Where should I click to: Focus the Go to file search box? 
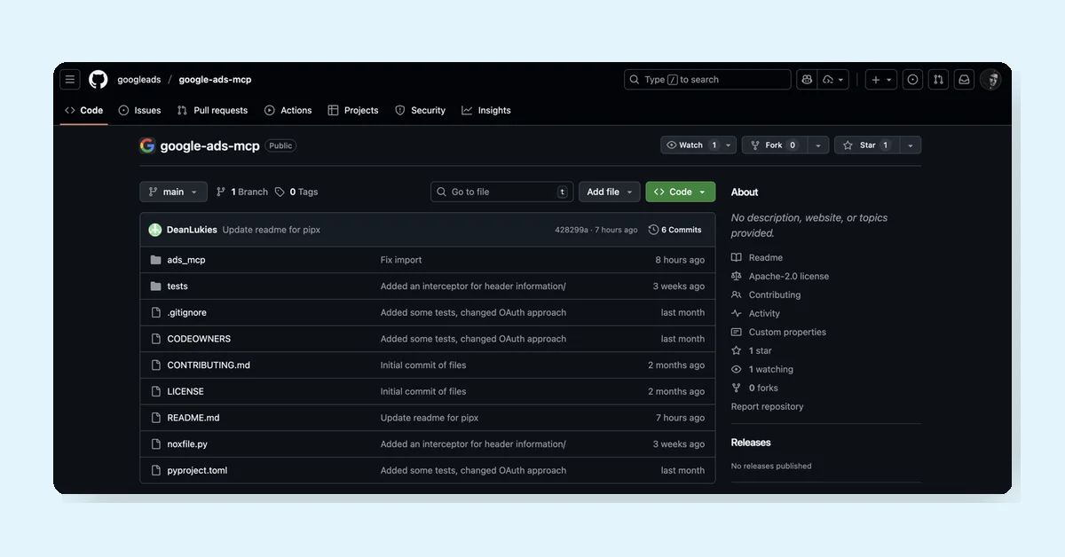(502, 192)
